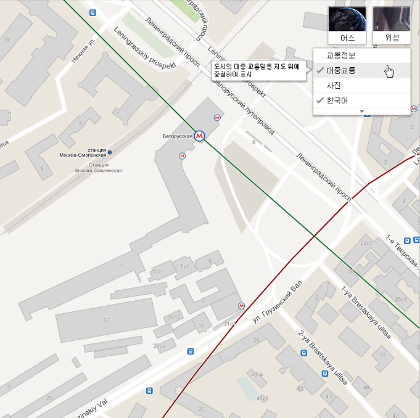Select the Москва-Смоленская railway station blue dot
Screen dimensions: 420x418
pyautogui.click(x=110, y=152)
